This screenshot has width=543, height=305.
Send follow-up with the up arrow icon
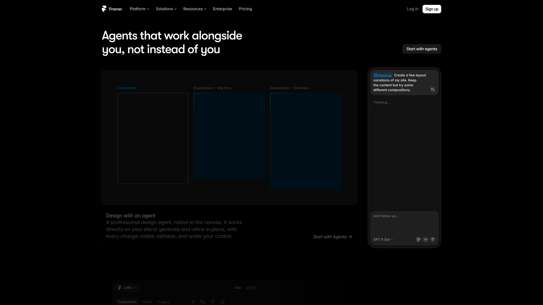(432, 239)
